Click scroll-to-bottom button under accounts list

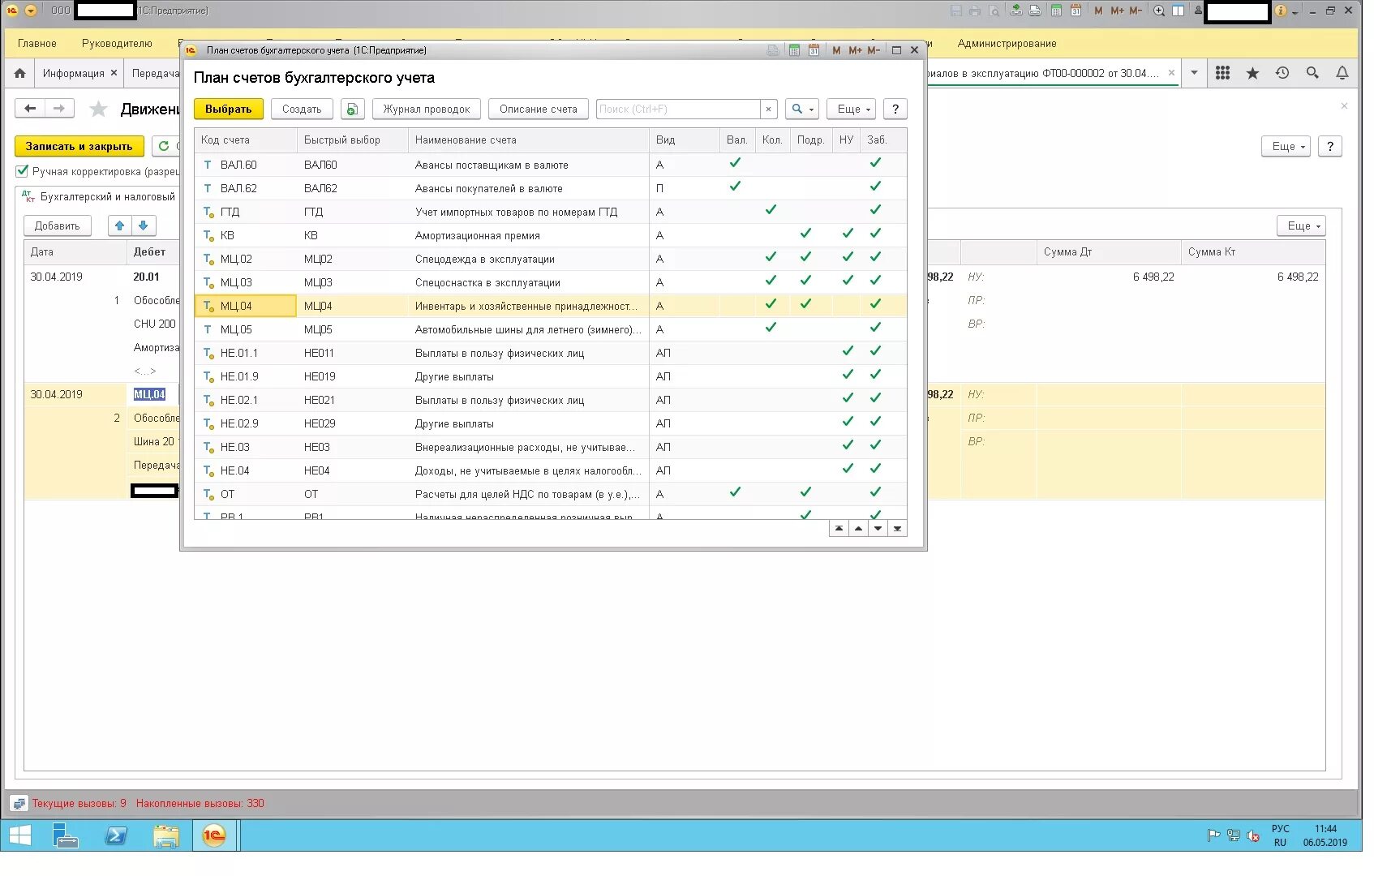897,529
